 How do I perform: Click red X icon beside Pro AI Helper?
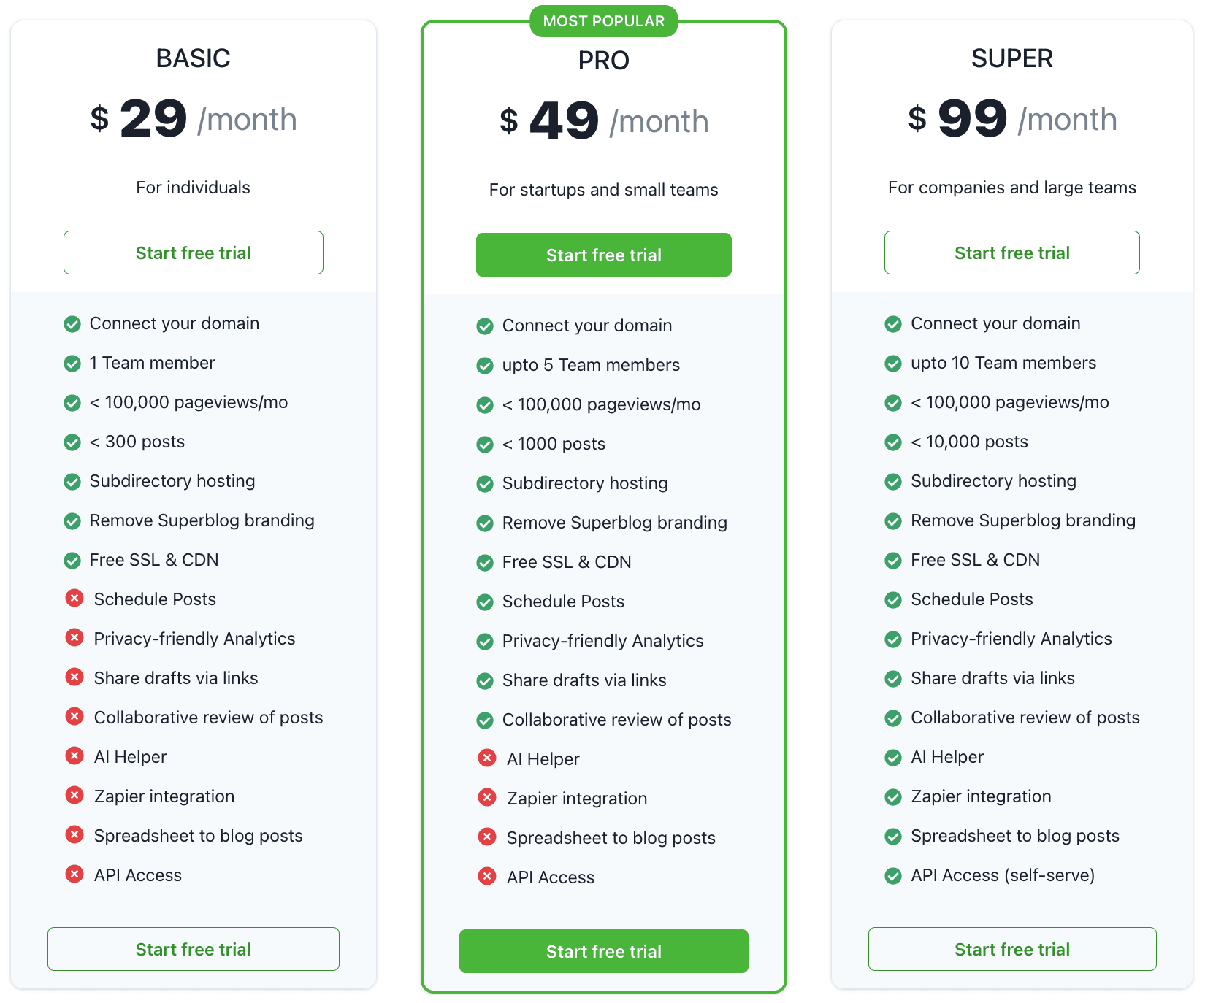click(487, 758)
